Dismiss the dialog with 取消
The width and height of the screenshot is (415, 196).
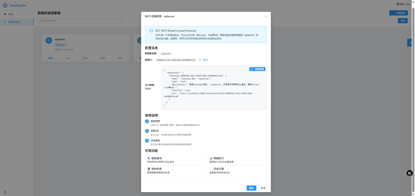click(263, 188)
